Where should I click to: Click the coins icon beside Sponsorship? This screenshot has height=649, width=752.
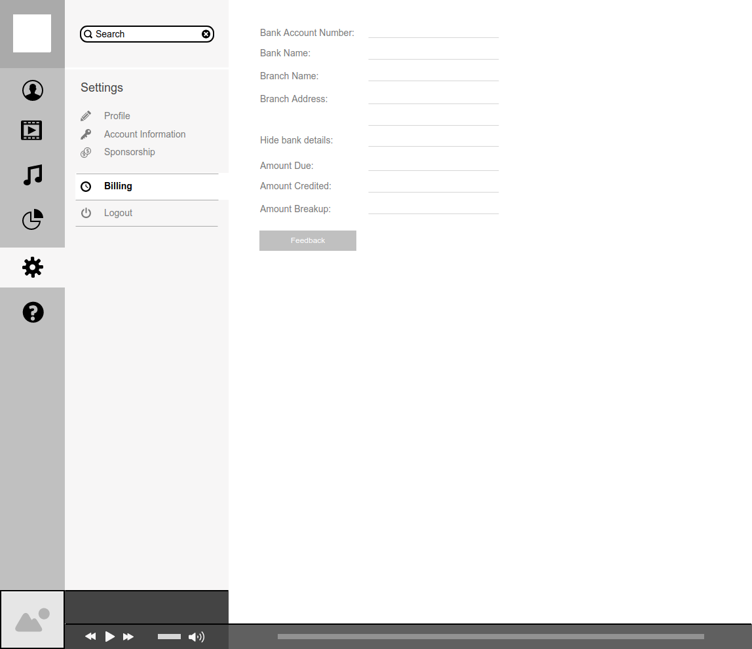point(86,153)
